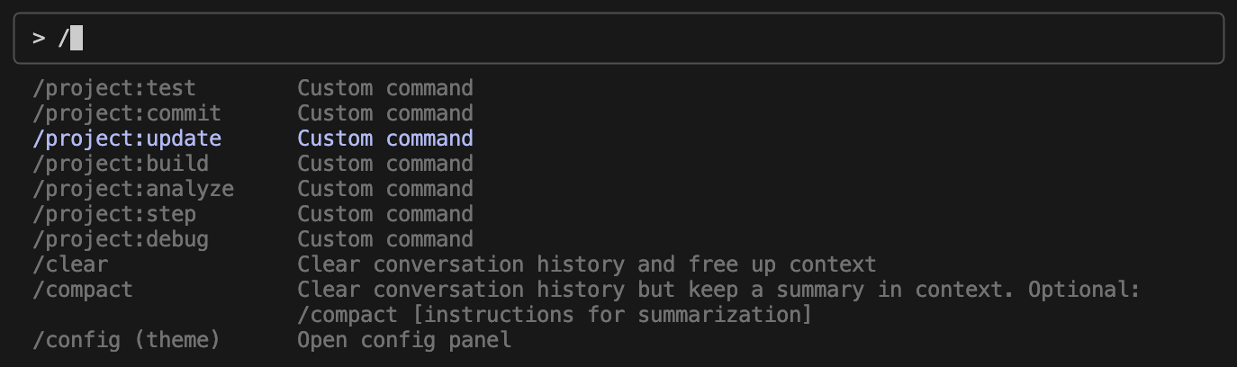Select the /project:debug command

coord(121,239)
